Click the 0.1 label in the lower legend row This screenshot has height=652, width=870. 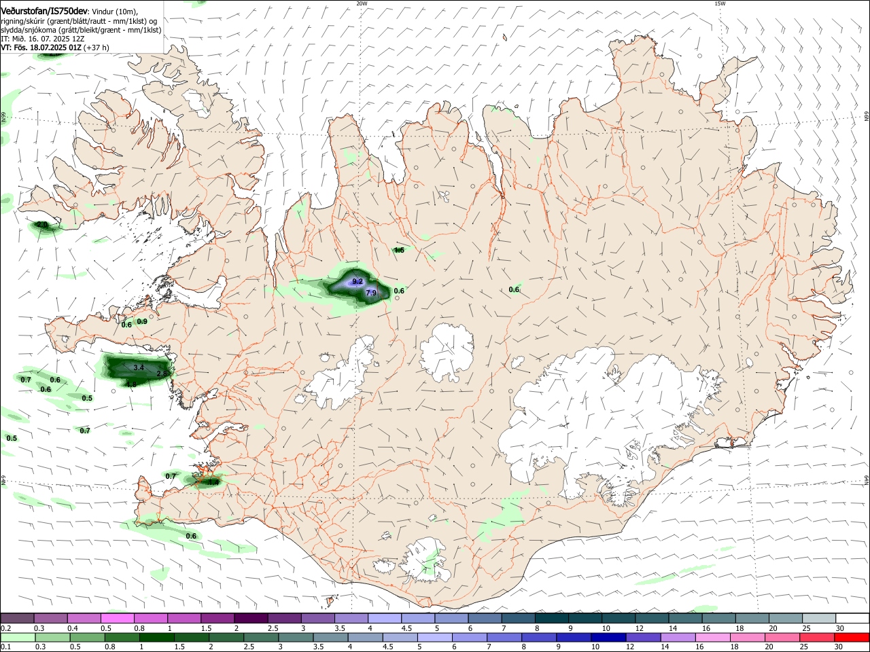coord(6,647)
